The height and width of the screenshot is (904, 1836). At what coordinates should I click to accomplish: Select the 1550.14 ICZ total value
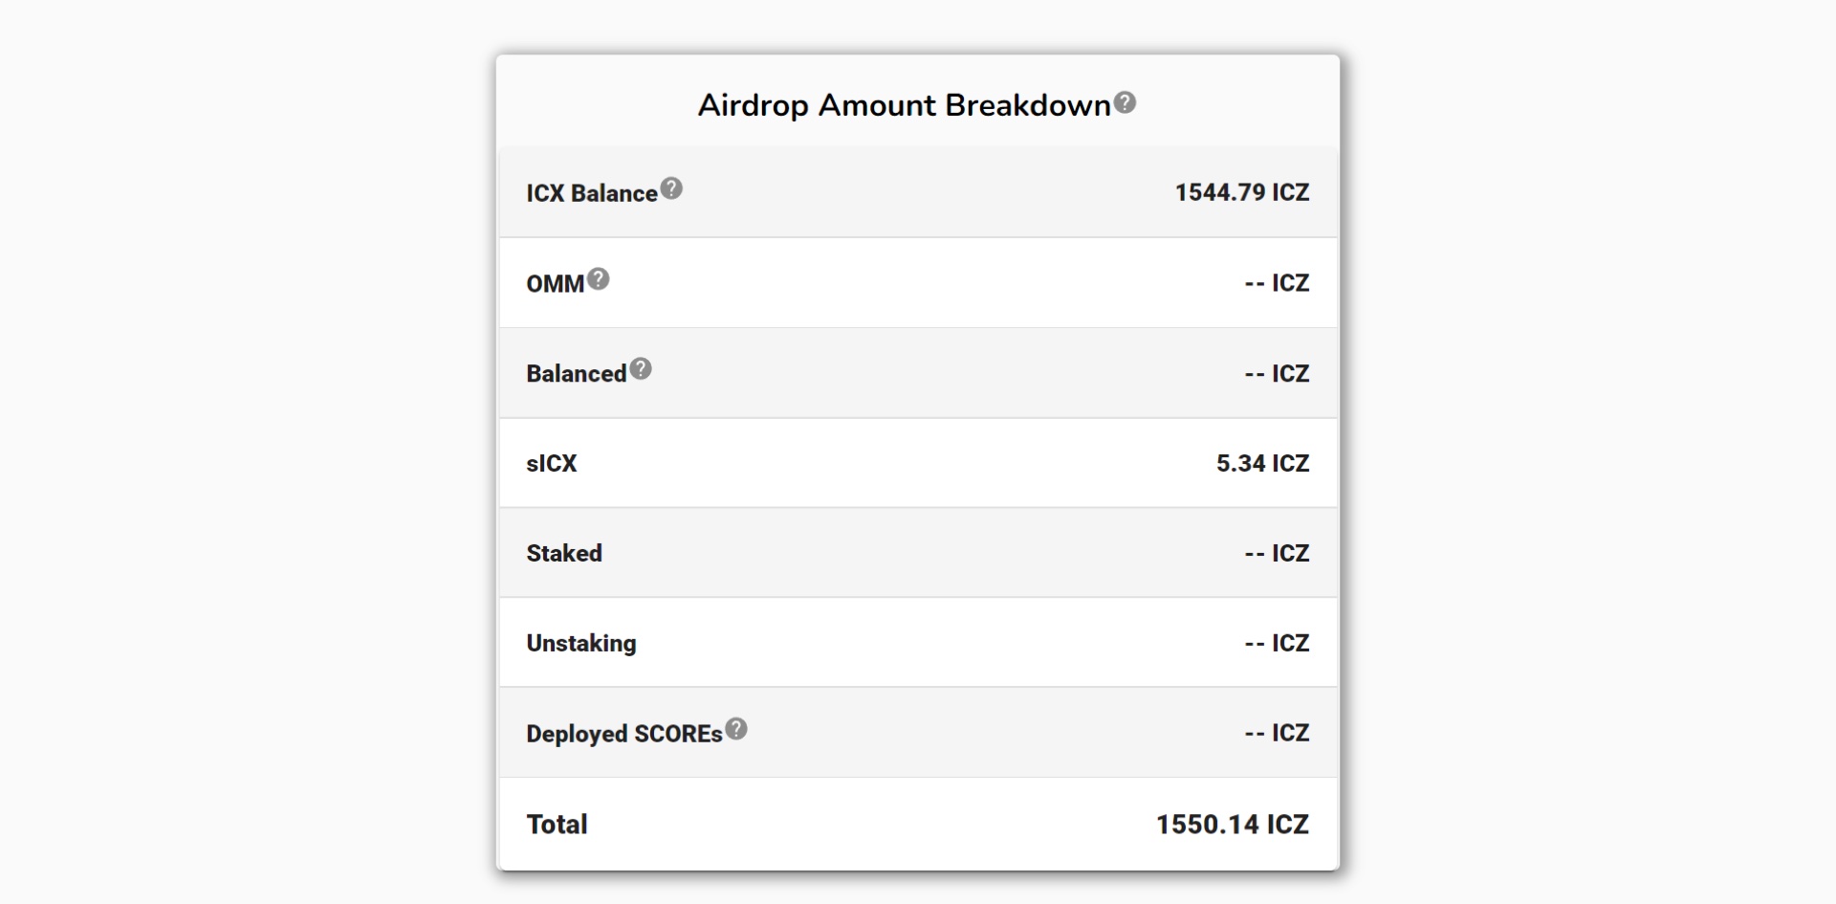1232,825
